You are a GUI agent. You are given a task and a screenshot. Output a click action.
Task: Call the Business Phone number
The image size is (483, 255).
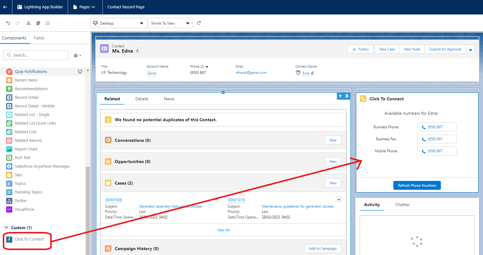tap(437, 127)
